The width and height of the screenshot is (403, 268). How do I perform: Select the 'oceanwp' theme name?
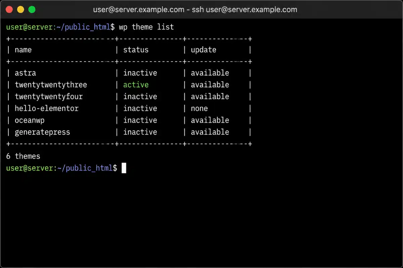[x=30, y=120]
